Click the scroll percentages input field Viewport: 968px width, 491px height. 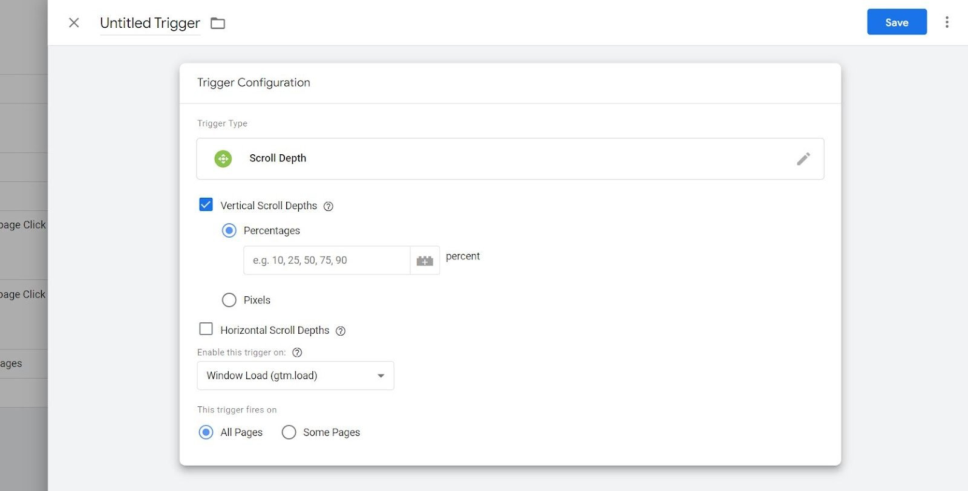coord(327,261)
